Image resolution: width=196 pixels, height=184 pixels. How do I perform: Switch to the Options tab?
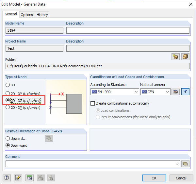(x=27, y=15)
